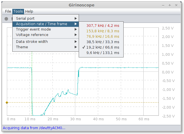Choose 9,6 kHz / 133,1 ms rate
Screen dimensions: 184x134
click(x=101, y=53)
